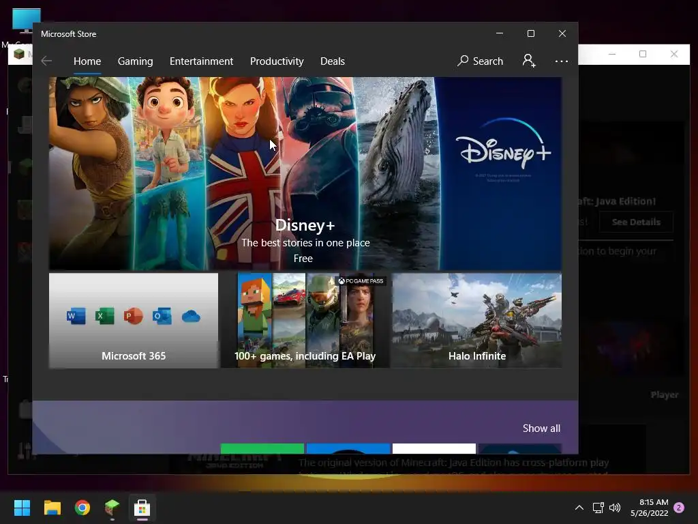Open the volume speaker tray icon
This screenshot has width=698, height=524.
[615, 508]
